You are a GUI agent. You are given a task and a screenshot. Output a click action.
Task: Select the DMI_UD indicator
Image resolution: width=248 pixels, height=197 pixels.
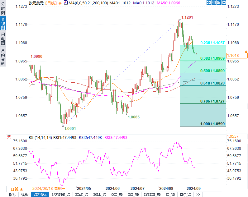point(133,195)
